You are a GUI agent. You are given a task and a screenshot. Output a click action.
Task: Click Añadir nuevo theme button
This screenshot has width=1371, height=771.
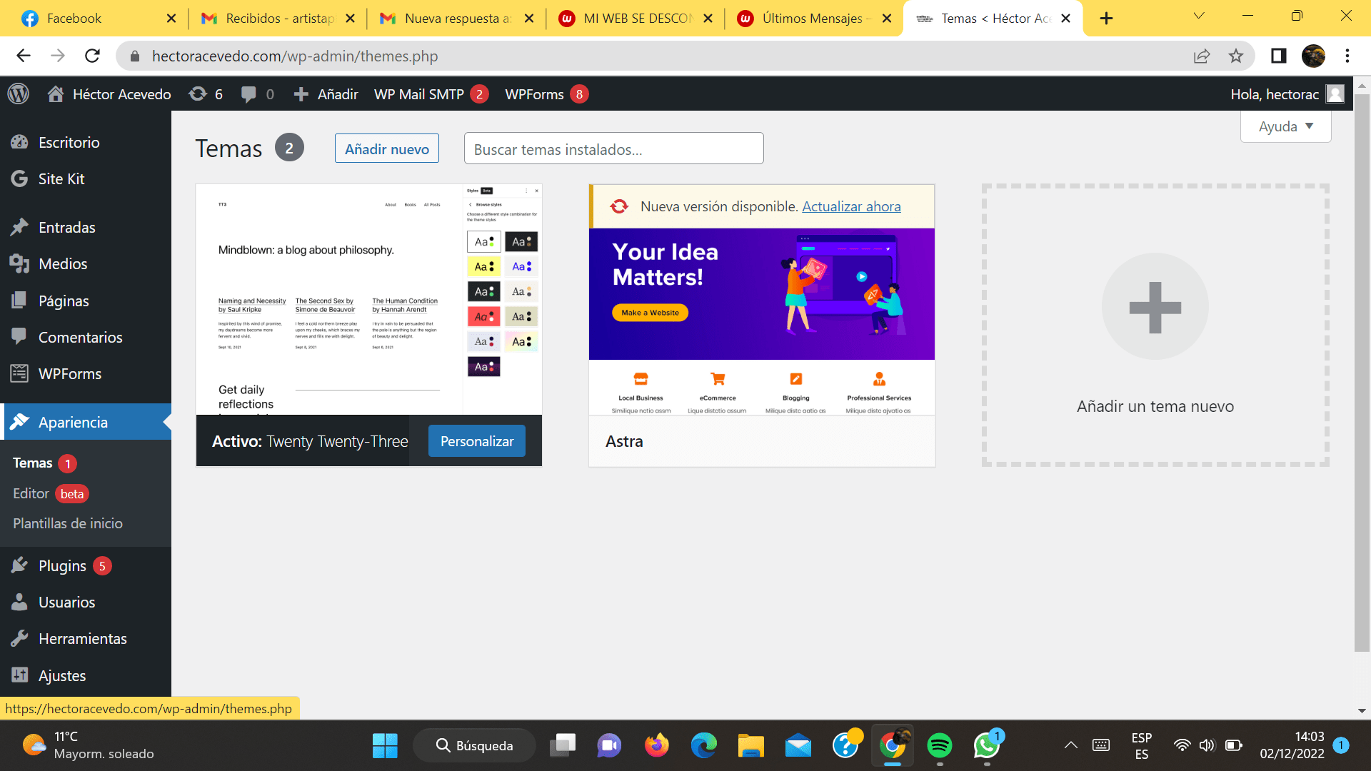coord(387,148)
